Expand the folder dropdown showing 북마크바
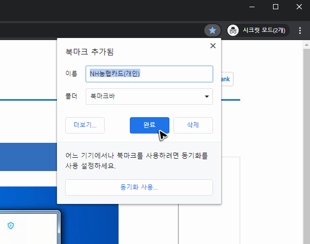The height and width of the screenshot is (244, 310). pos(149,97)
